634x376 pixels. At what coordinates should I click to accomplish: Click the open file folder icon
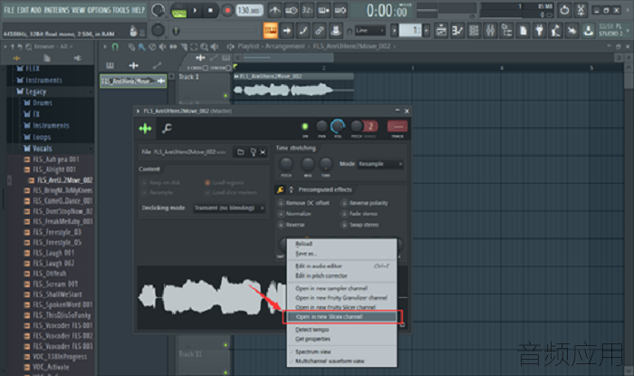point(241,152)
